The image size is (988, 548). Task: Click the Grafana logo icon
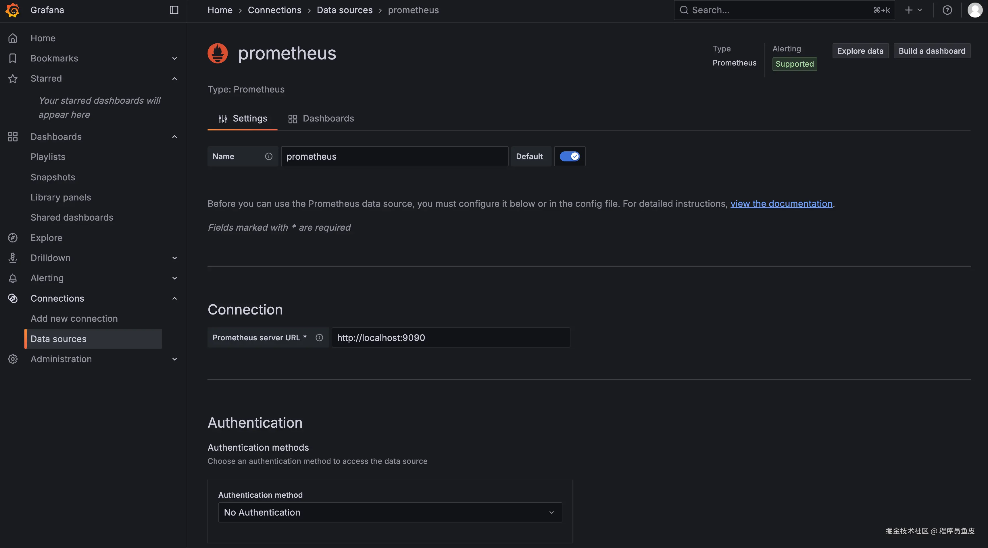(13, 10)
